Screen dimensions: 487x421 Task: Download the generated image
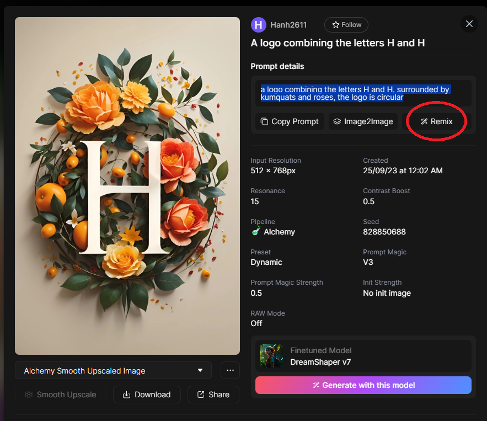tap(147, 395)
